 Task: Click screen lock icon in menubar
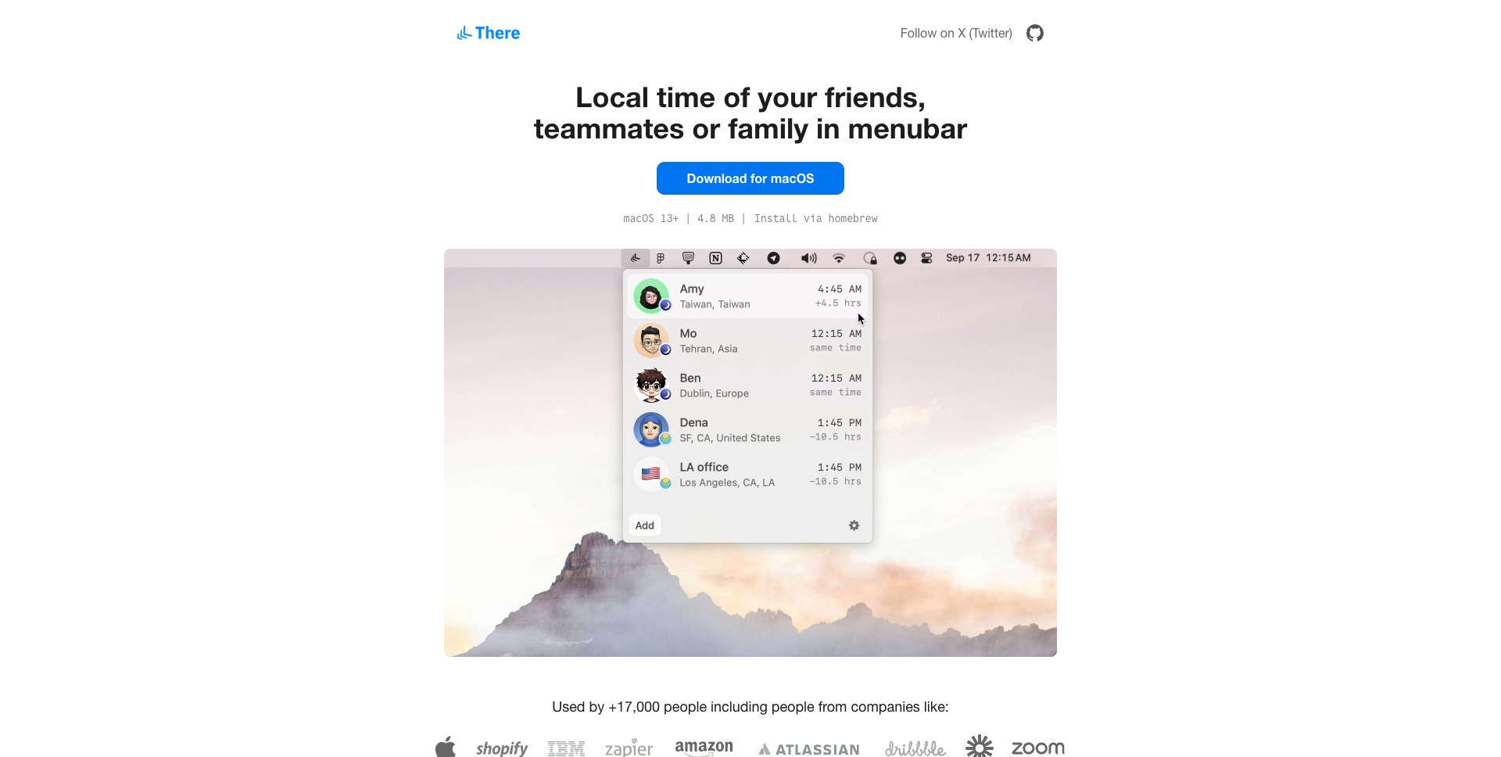pos(869,258)
